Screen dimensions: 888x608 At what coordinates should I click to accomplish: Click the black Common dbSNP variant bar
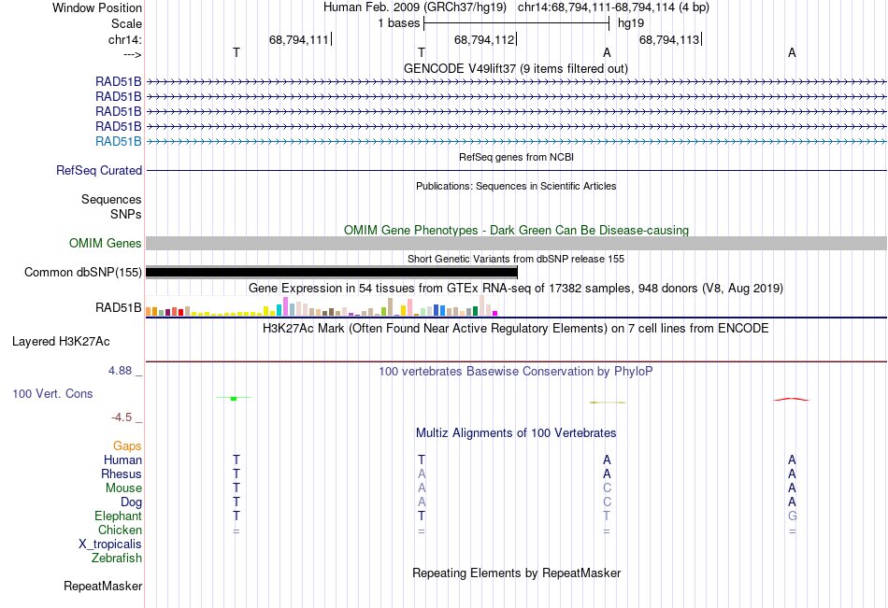pyautogui.click(x=331, y=273)
